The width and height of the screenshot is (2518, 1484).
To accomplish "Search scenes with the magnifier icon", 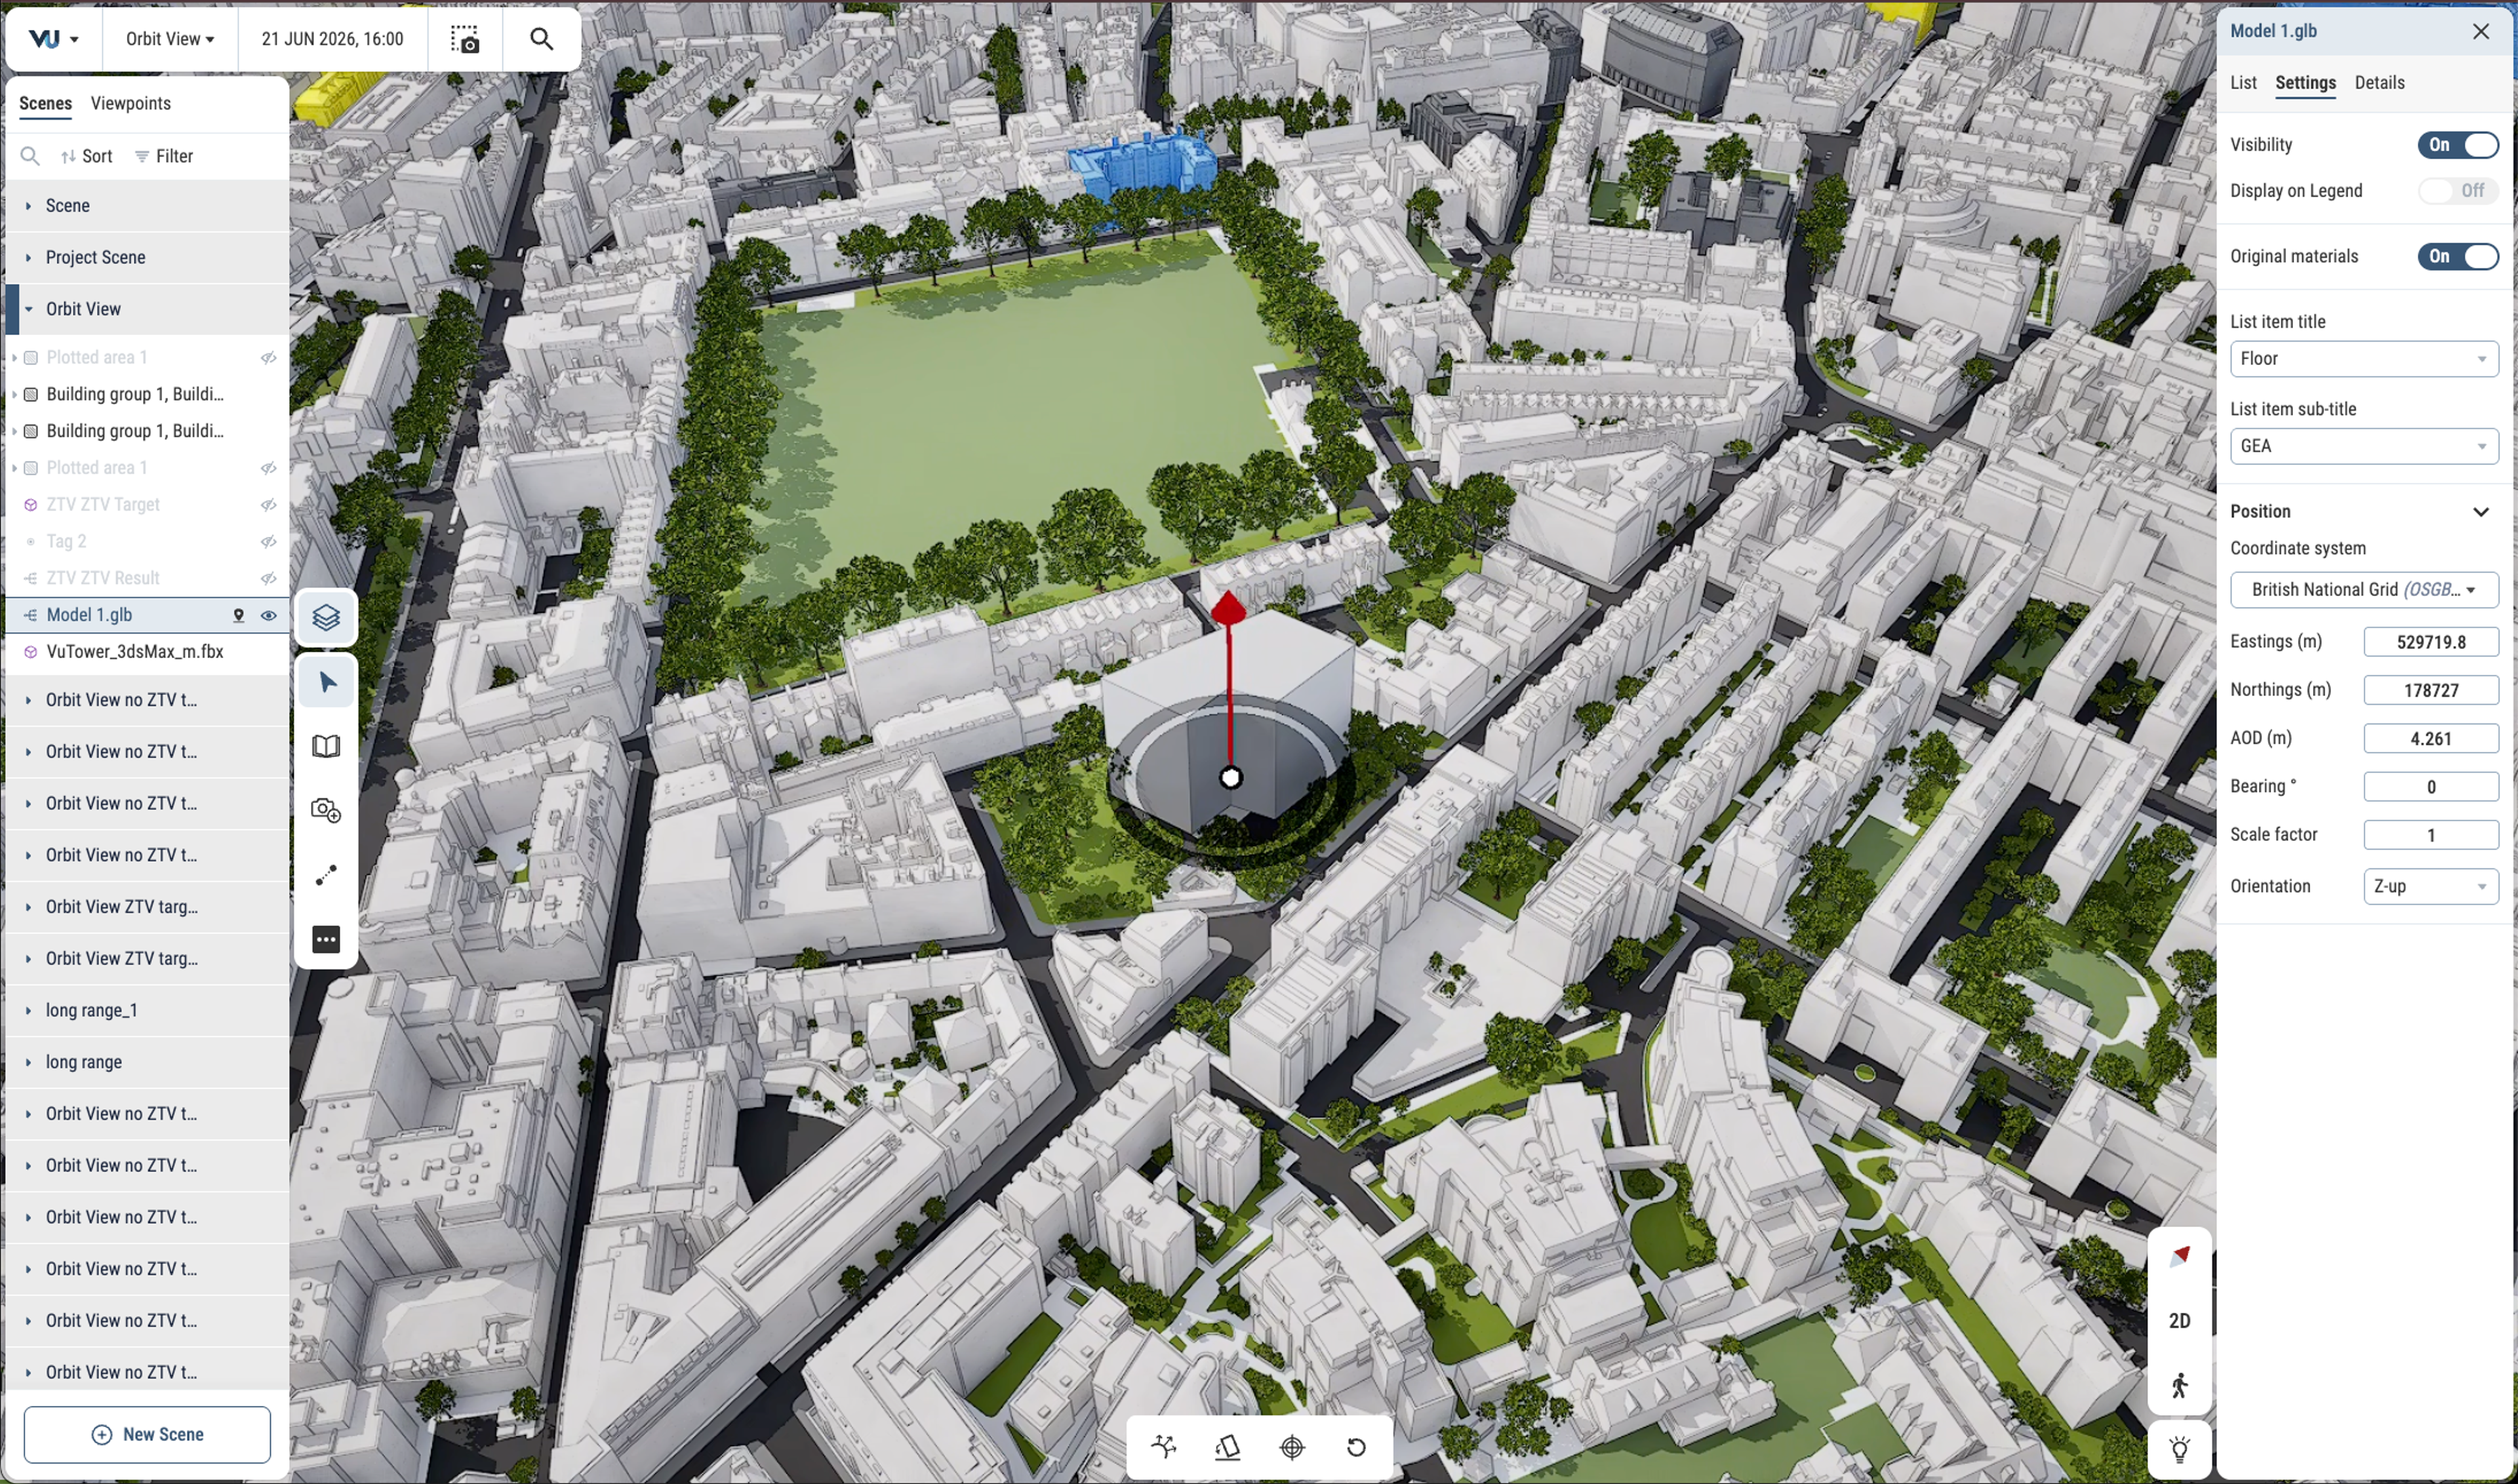I will (30, 156).
